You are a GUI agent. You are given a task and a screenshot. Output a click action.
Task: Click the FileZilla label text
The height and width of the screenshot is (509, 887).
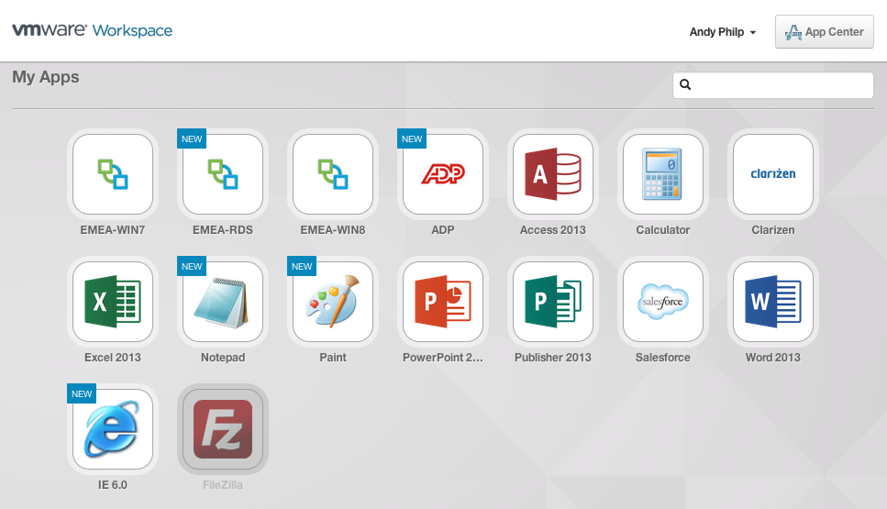pyautogui.click(x=223, y=485)
